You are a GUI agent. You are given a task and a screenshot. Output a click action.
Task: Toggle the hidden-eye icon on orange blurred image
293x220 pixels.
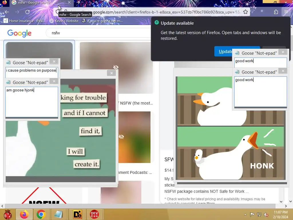pyautogui.click(x=121, y=137)
